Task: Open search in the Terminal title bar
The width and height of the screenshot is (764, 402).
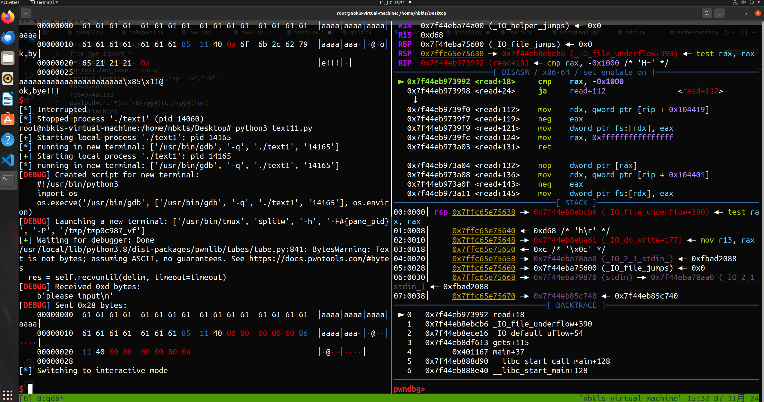Action: [x=706, y=13]
